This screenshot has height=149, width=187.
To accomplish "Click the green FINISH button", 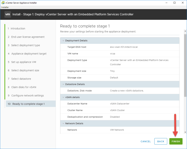I will tap(176, 141).
